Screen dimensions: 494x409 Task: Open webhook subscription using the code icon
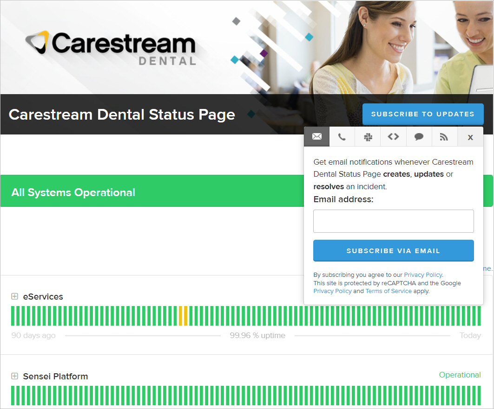393,136
